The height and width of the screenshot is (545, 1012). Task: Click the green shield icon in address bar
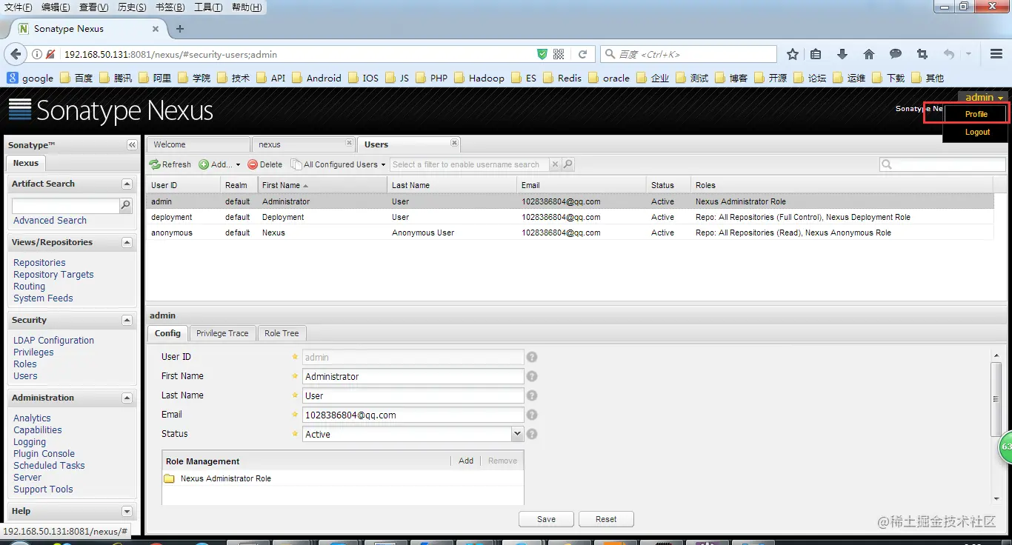[x=542, y=54]
